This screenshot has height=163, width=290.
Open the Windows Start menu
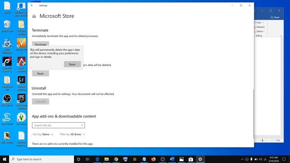click(x=5, y=159)
